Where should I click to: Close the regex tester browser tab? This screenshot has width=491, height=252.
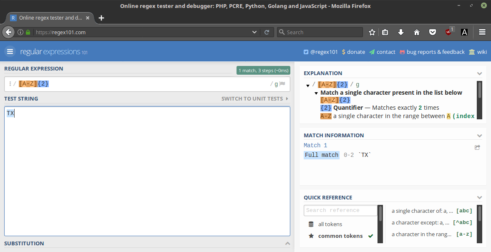click(x=88, y=18)
